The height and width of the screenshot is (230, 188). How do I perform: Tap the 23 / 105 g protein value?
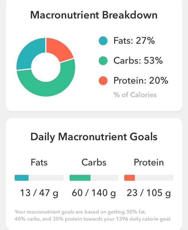click(149, 193)
